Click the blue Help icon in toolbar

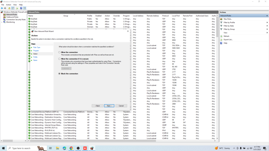click(x=21, y=8)
